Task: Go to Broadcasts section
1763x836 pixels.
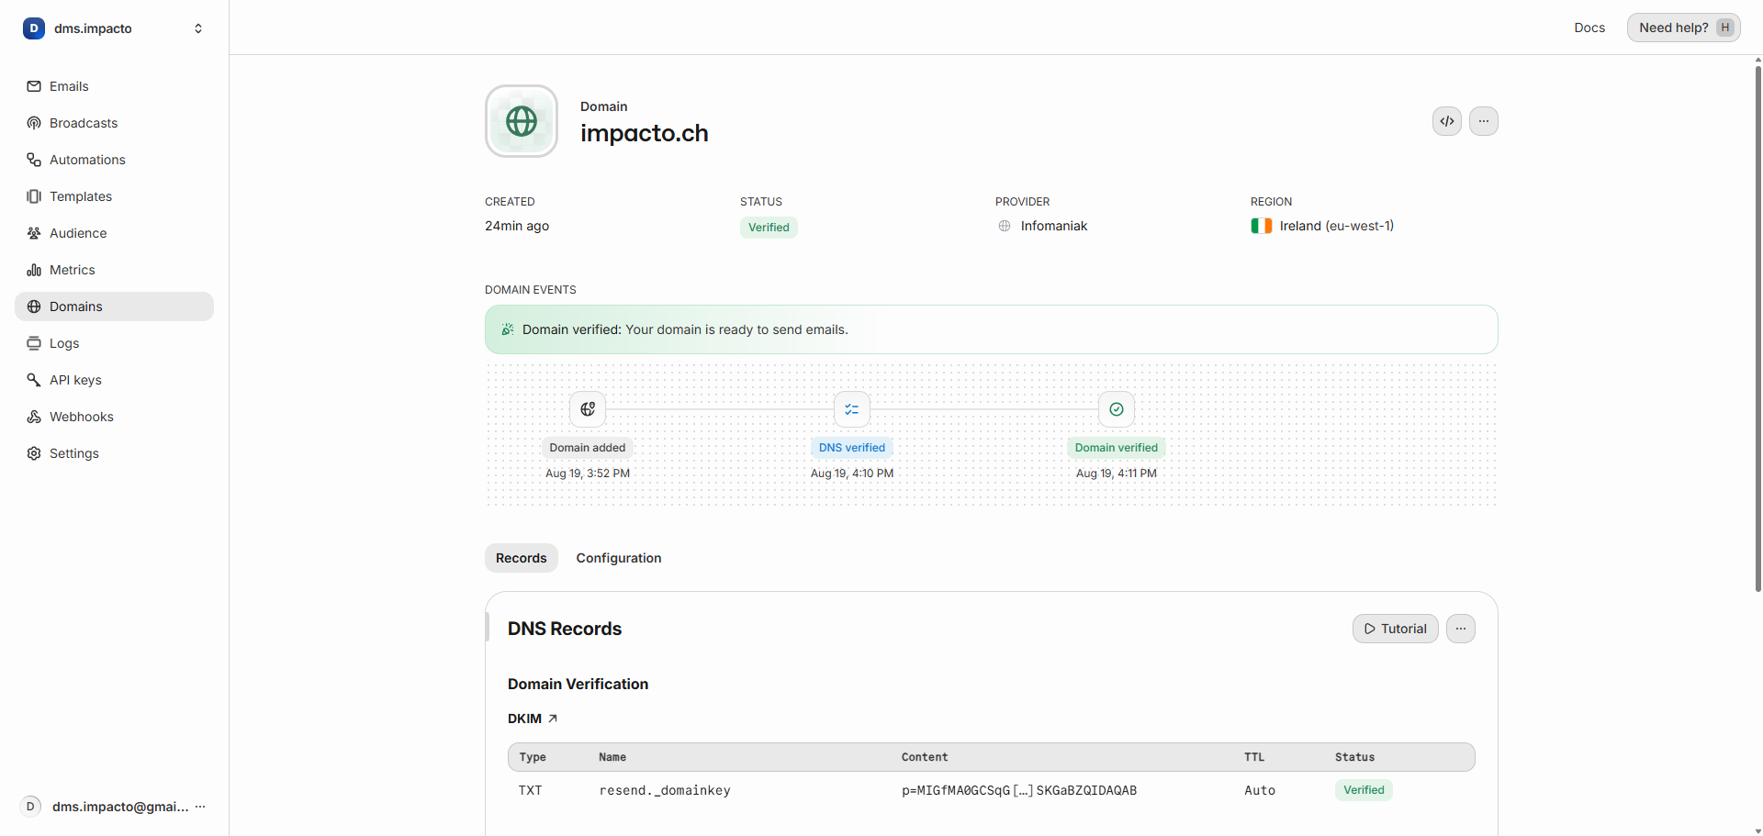Action: [x=114, y=123]
